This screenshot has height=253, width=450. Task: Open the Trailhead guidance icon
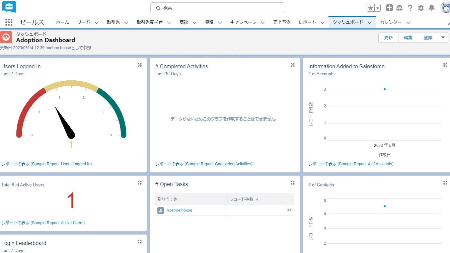click(x=399, y=8)
